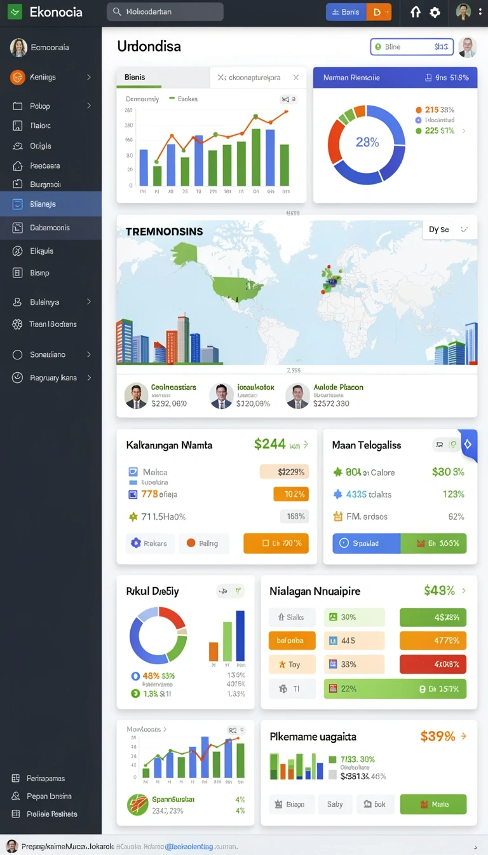This screenshot has height=855, width=488.
Task: Open Prolaie Peahats item in sidebar
Action: click(44, 814)
